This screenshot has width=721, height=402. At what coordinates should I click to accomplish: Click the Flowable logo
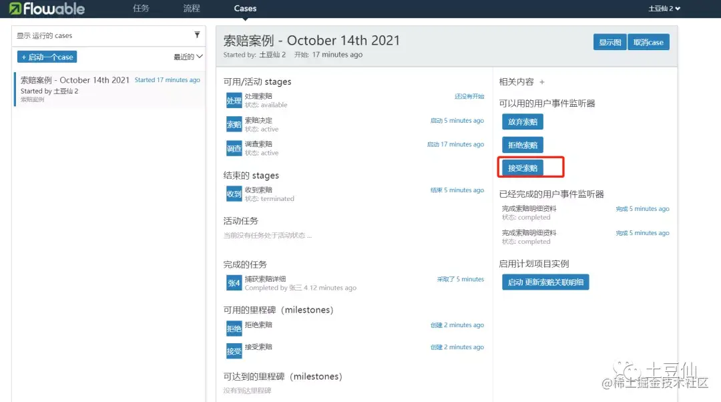tap(47, 8)
